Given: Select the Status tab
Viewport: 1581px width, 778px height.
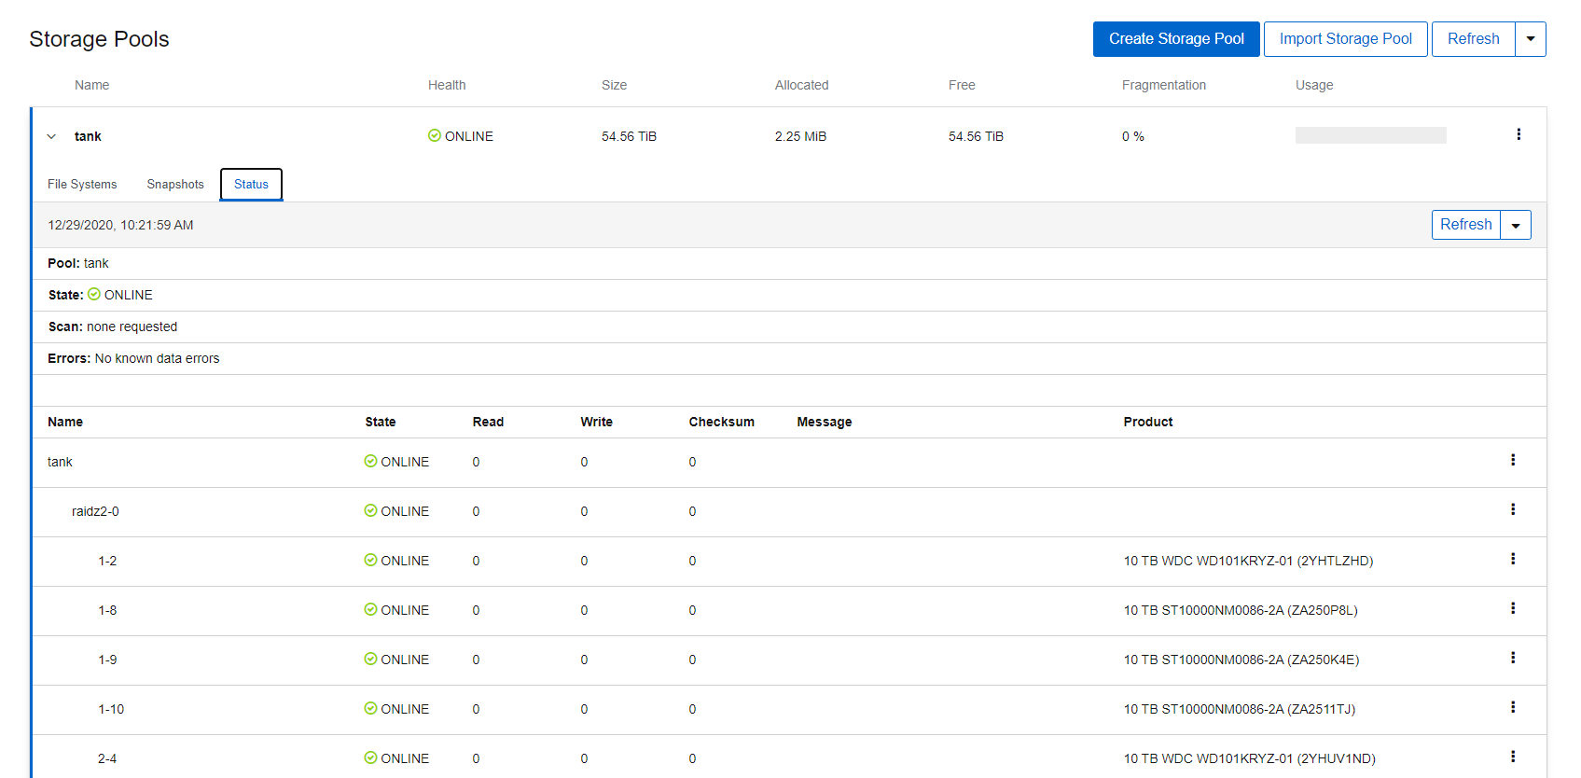Looking at the screenshot, I should point(251,184).
